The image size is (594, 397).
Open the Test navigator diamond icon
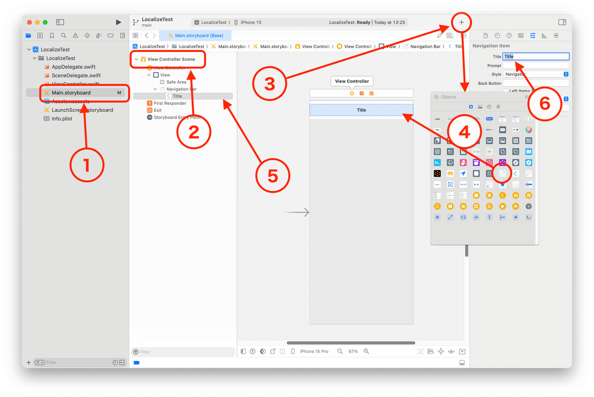87,36
